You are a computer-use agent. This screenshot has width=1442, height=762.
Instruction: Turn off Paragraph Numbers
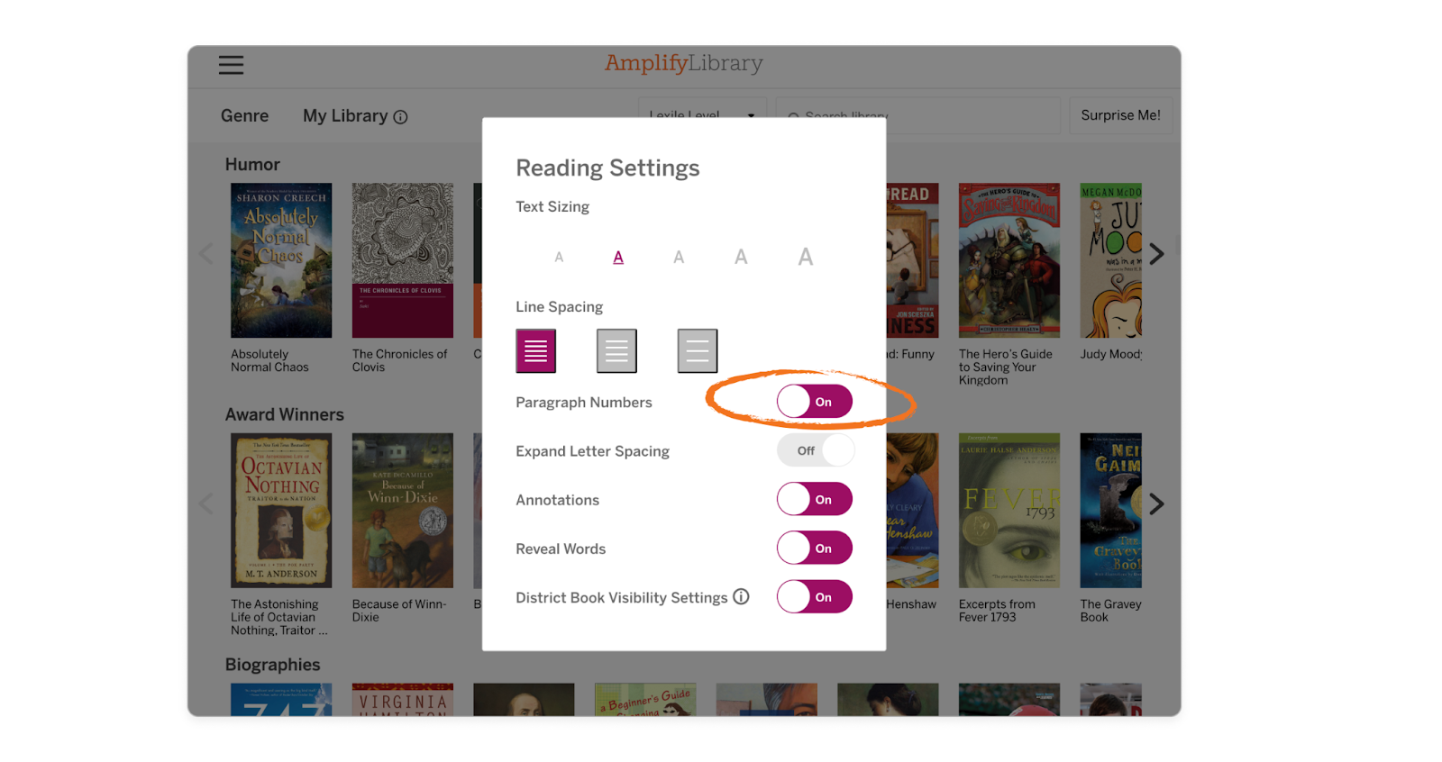point(814,401)
